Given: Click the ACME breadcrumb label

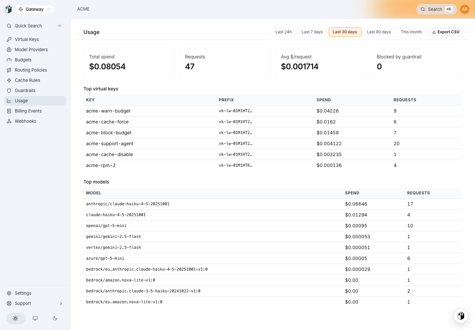Looking at the screenshot, I should pyautogui.click(x=83, y=9).
